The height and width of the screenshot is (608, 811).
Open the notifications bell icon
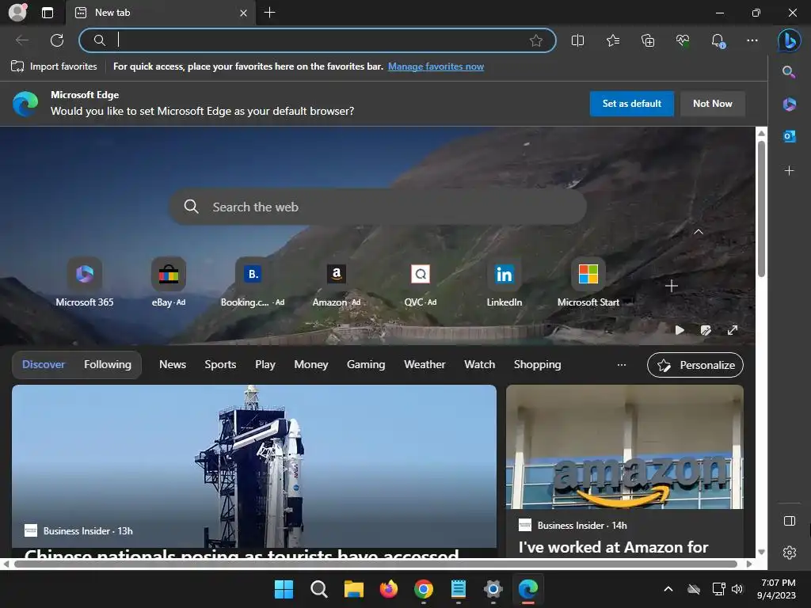click(x=718, y=40)
